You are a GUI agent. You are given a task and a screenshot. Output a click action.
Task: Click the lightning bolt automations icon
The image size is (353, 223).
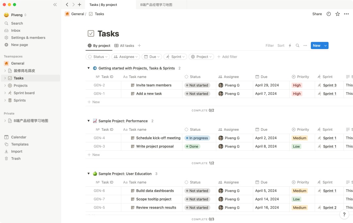tap(290, 46)
